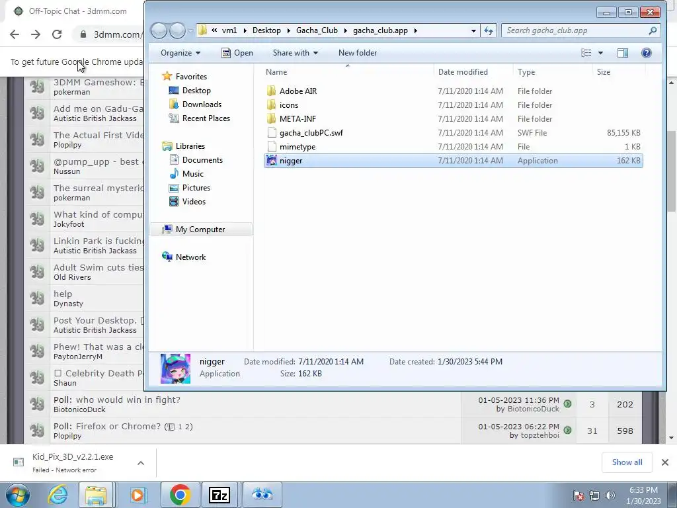Select Network in navigation pane

190,257
